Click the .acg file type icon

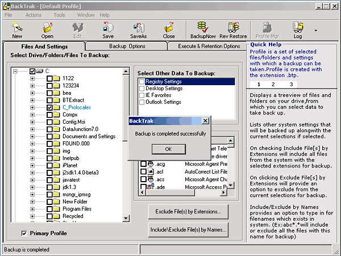point(151,163)
